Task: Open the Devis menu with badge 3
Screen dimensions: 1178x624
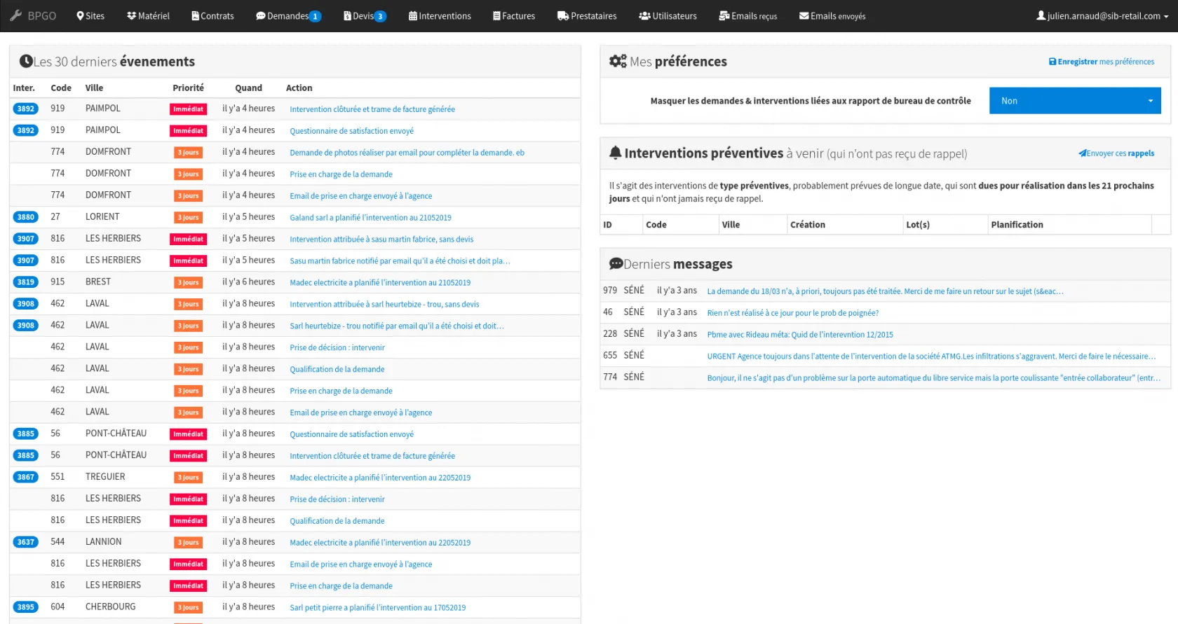Action: 365,15
